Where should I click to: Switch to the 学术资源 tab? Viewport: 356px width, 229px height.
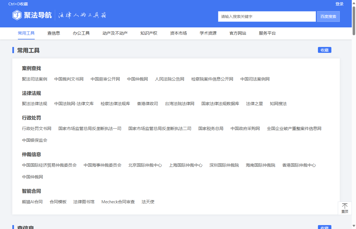coord(208,33)
